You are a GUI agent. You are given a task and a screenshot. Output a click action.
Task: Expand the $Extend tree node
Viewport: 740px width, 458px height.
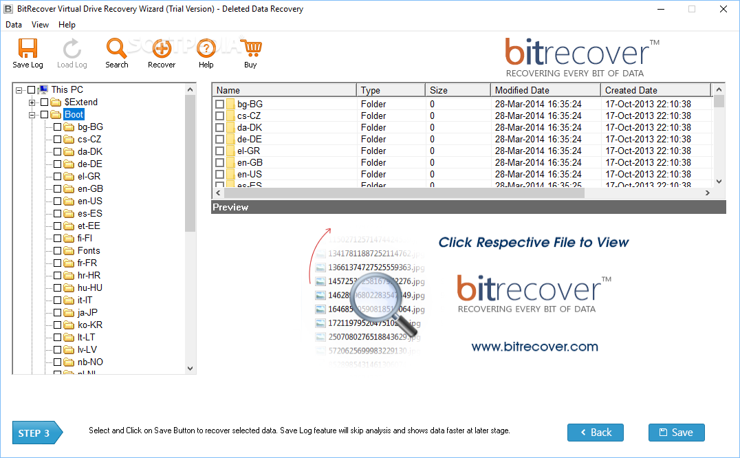(x=32, y=102)
